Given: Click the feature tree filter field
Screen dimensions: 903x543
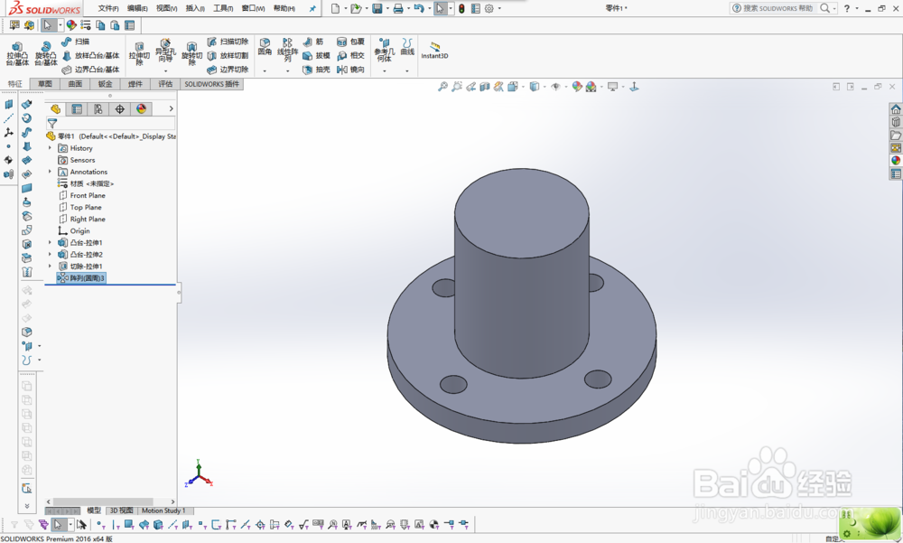Looking at the screenshot, I should 110,124.
